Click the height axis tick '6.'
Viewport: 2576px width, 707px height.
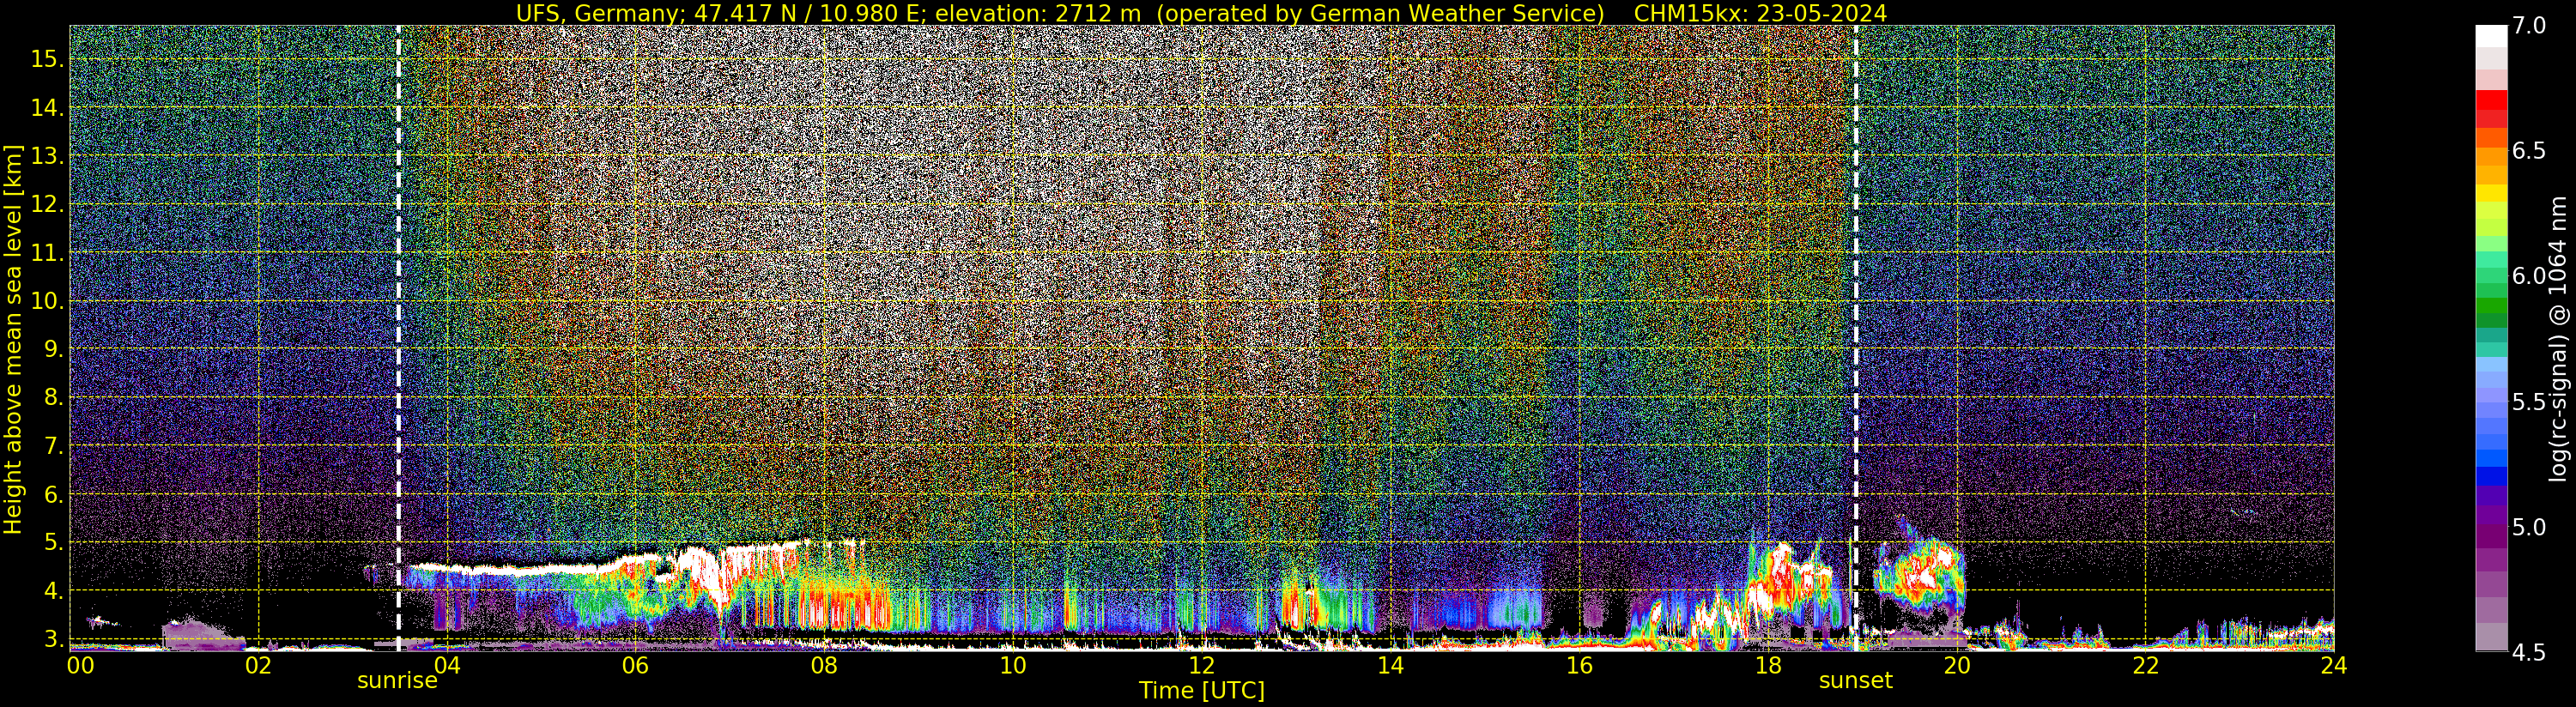point(53,494)
